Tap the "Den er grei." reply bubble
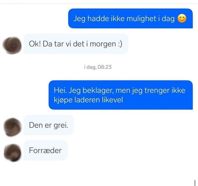 [x=49, y=125]
